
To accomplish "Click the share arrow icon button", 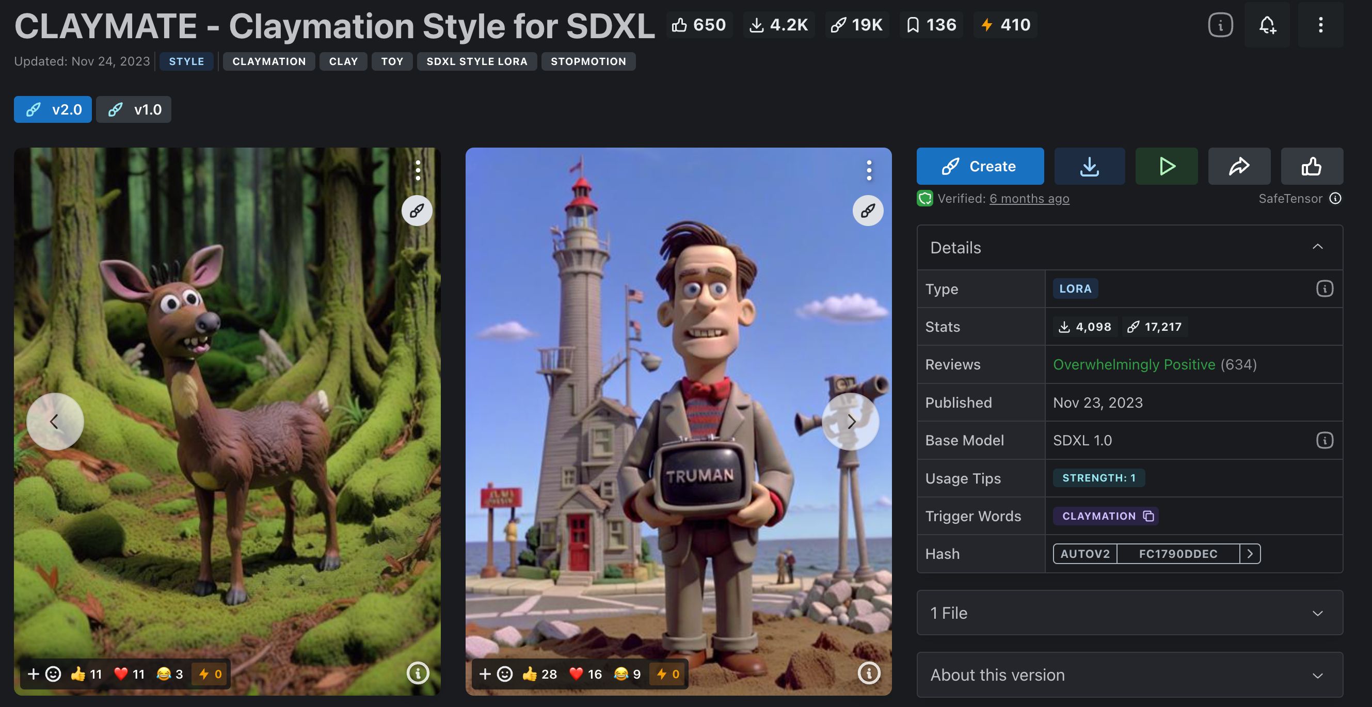I will (1239, 166).
